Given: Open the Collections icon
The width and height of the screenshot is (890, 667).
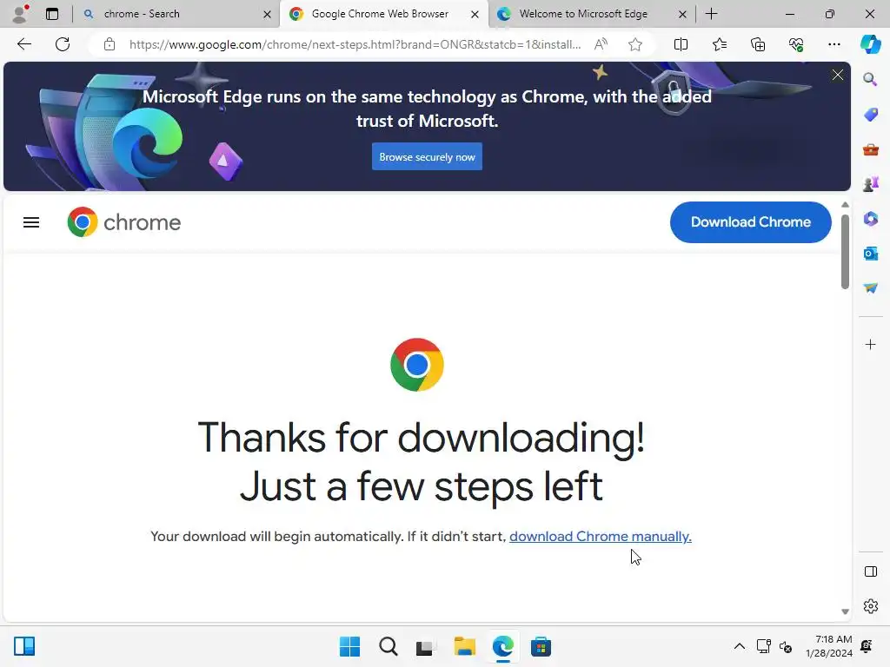Looking at the screenshot, I should (758, 44).
